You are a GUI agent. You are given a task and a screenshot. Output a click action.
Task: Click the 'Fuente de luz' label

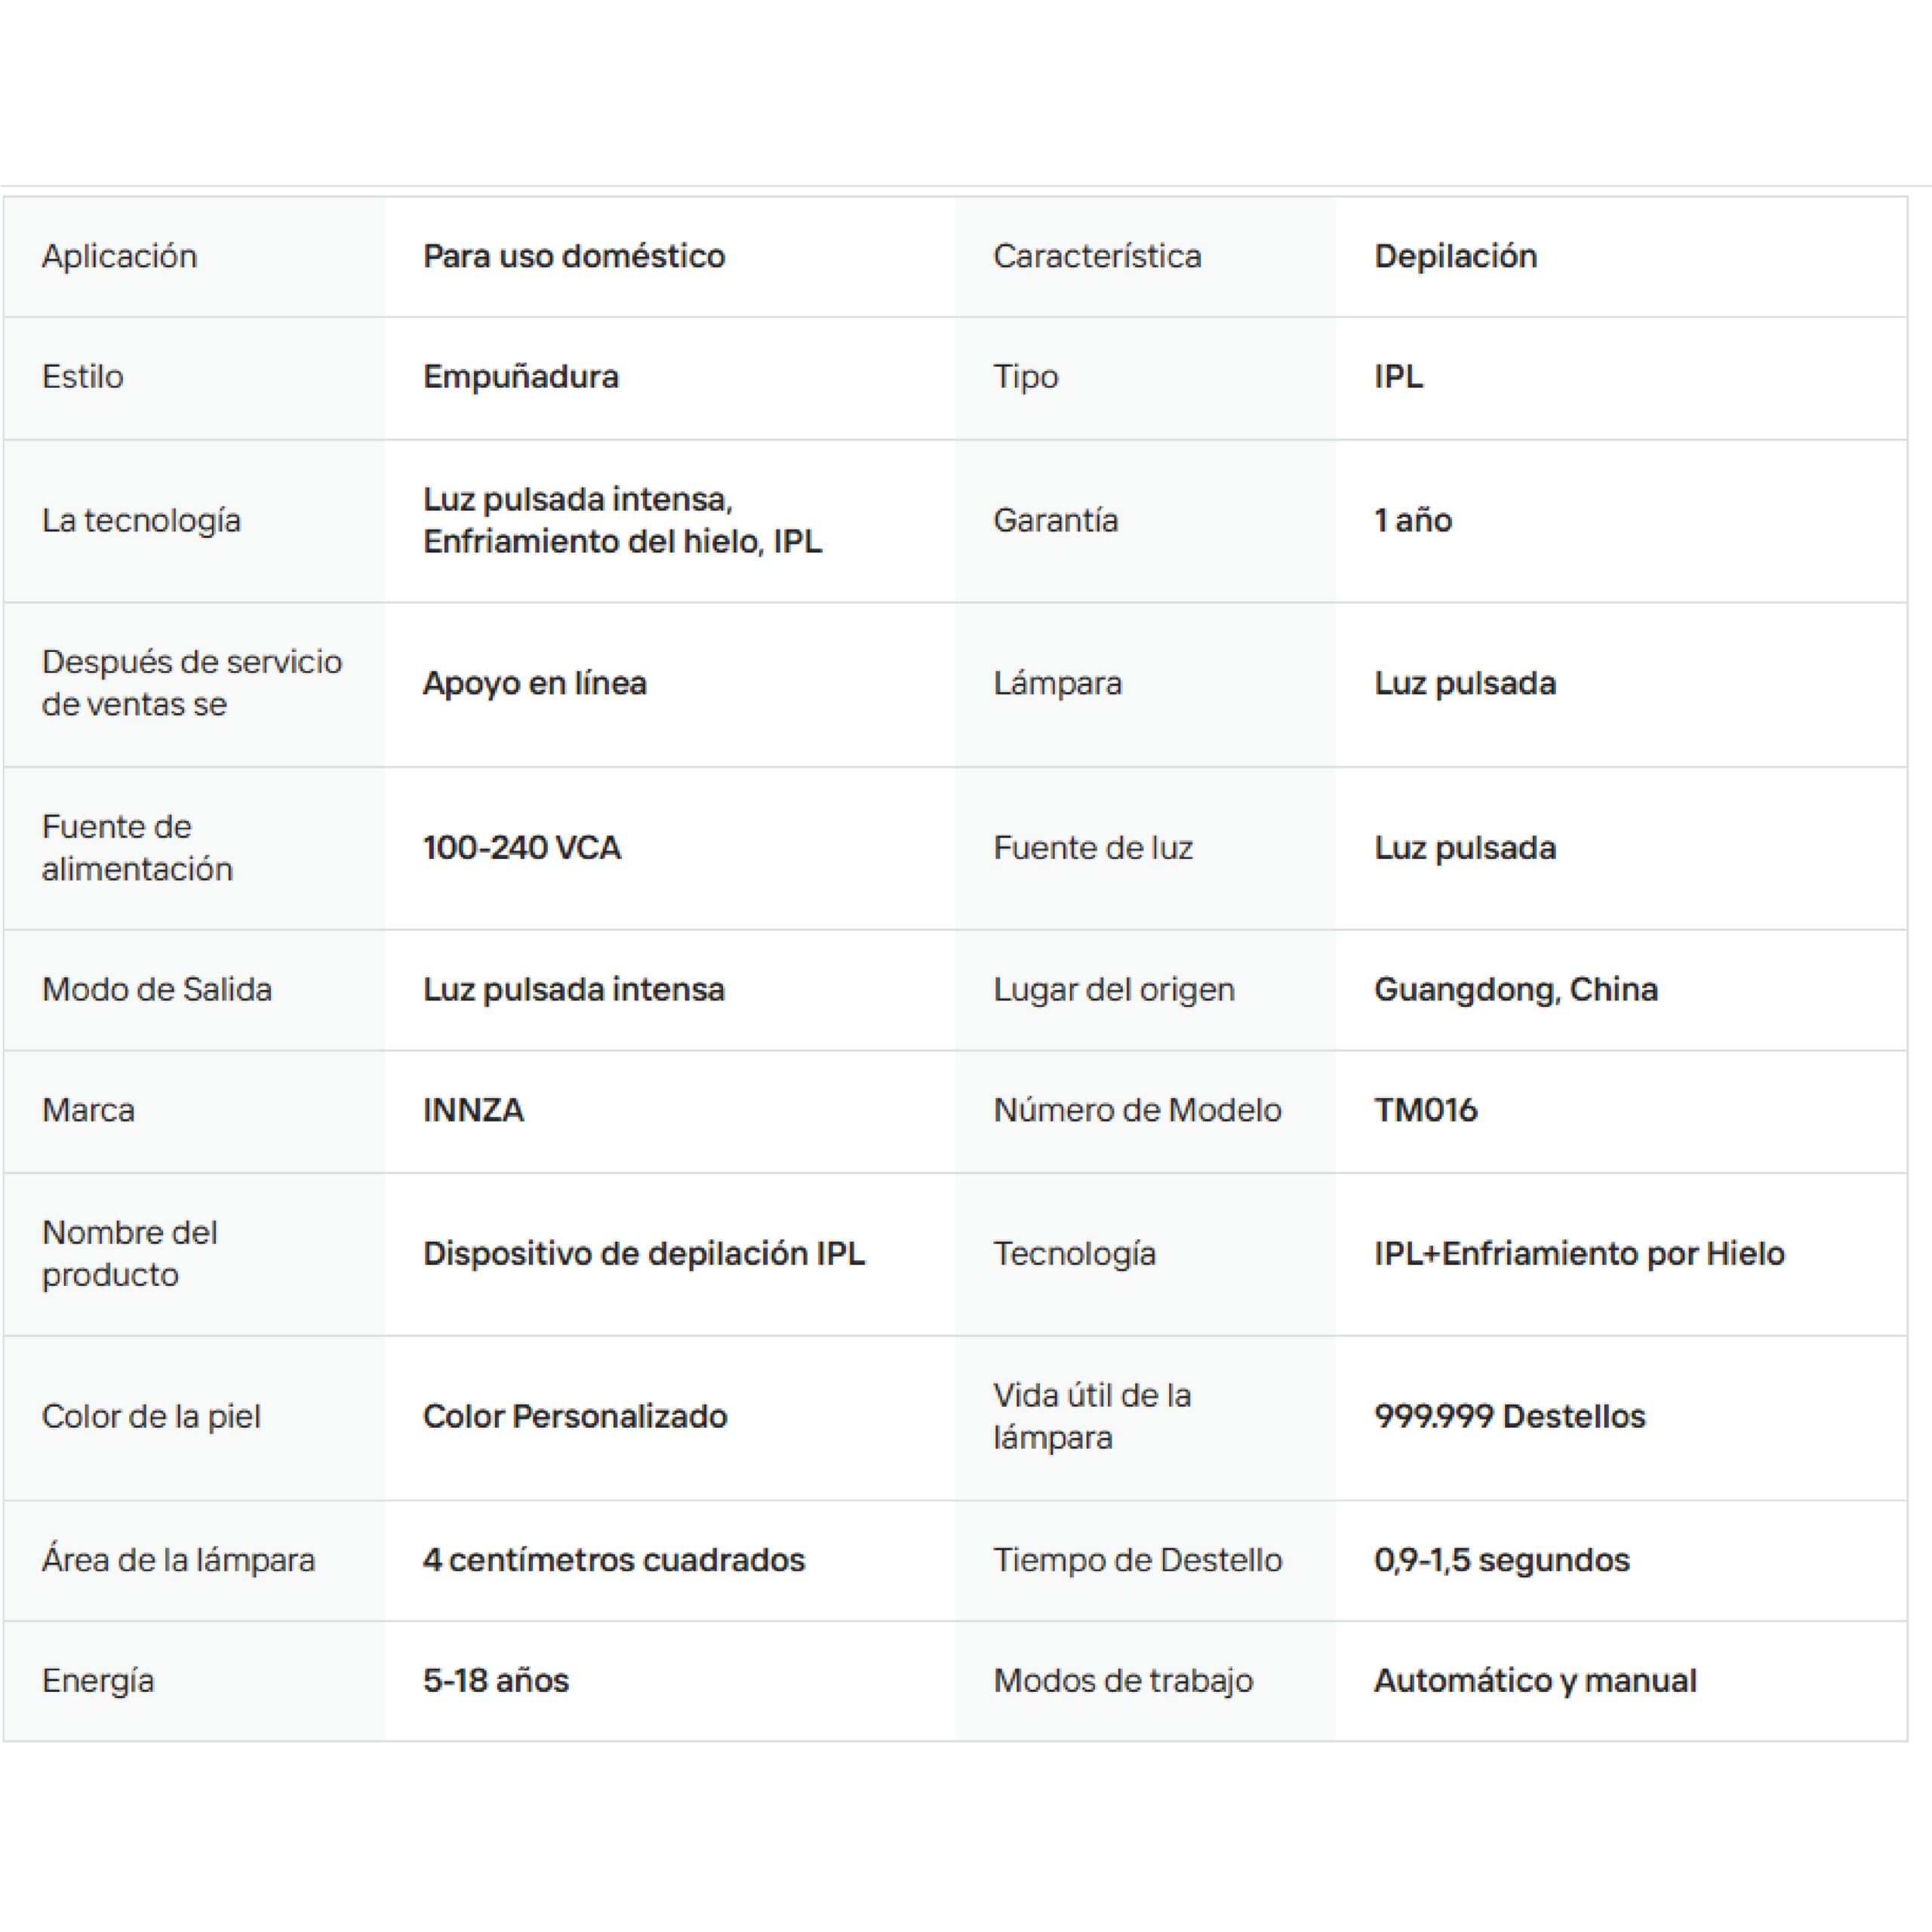pyautogui.click(x=1092, y=848)
